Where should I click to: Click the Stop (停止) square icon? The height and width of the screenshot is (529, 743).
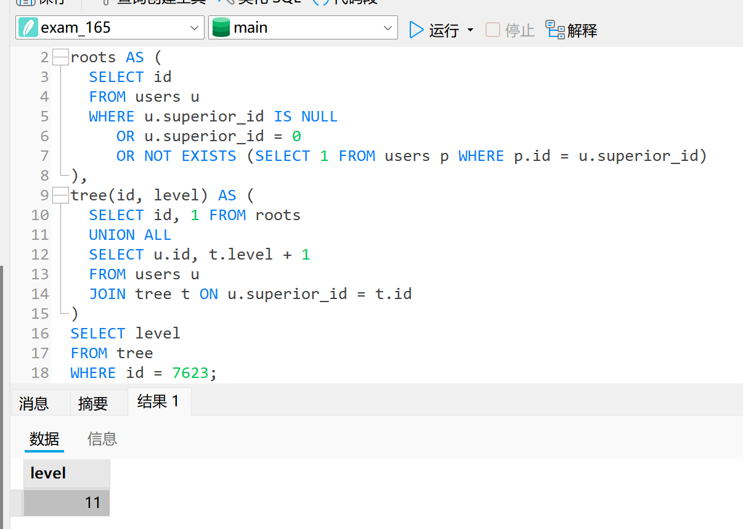[x=493, y=30]
